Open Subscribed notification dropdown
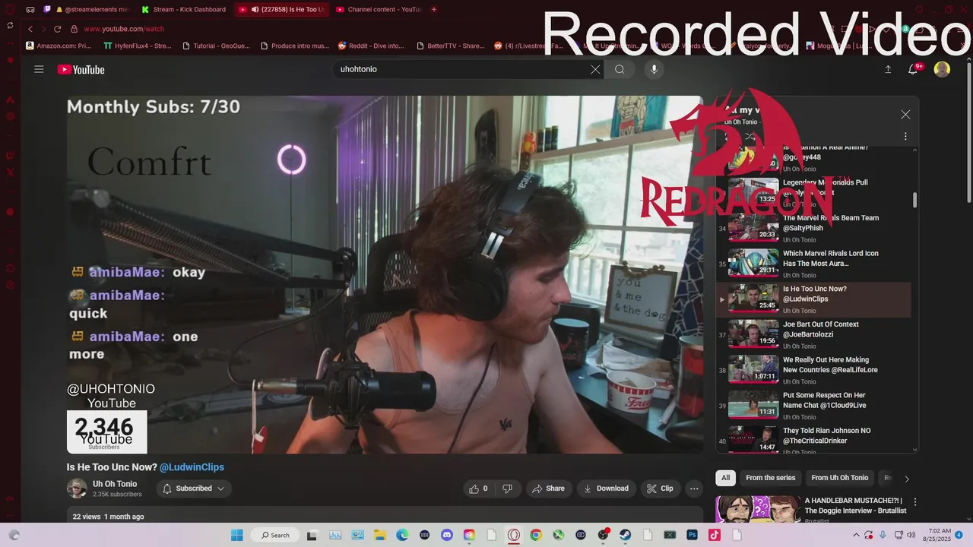 pos(194,489)
